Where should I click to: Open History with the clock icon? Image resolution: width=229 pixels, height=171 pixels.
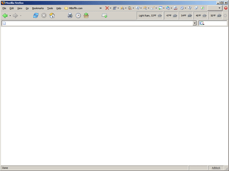[x=78, y=16]
